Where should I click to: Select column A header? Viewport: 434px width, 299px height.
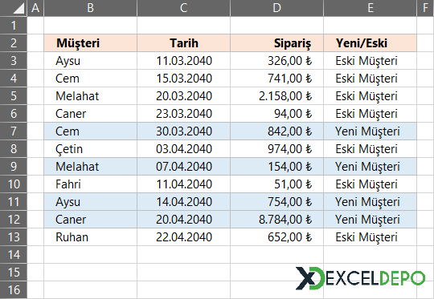[35, 8]
